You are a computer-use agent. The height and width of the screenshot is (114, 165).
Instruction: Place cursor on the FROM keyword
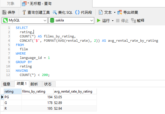tap(20, 45)
